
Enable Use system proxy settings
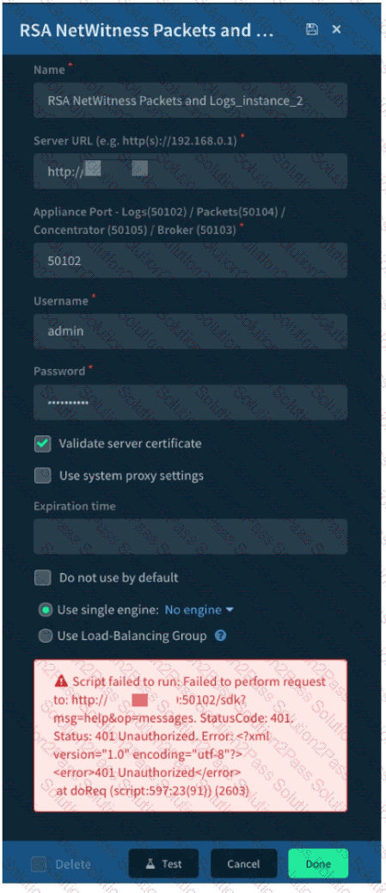point(43,476)
